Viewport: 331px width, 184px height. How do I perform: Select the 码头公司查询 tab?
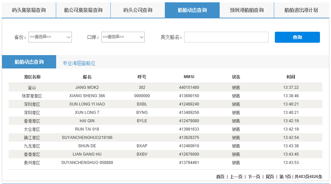pos(138,10)
